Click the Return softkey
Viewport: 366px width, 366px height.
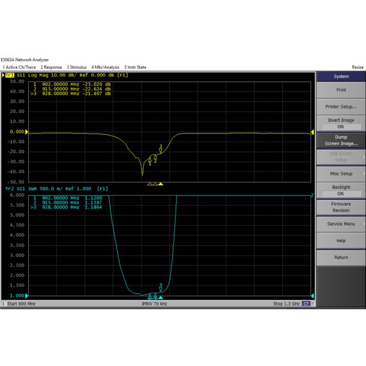click(x=341, y=257)
